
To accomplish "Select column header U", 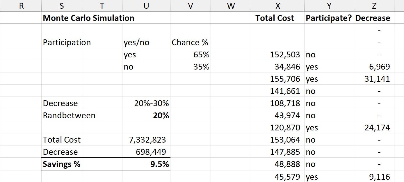I will click(x=146, y=6).
